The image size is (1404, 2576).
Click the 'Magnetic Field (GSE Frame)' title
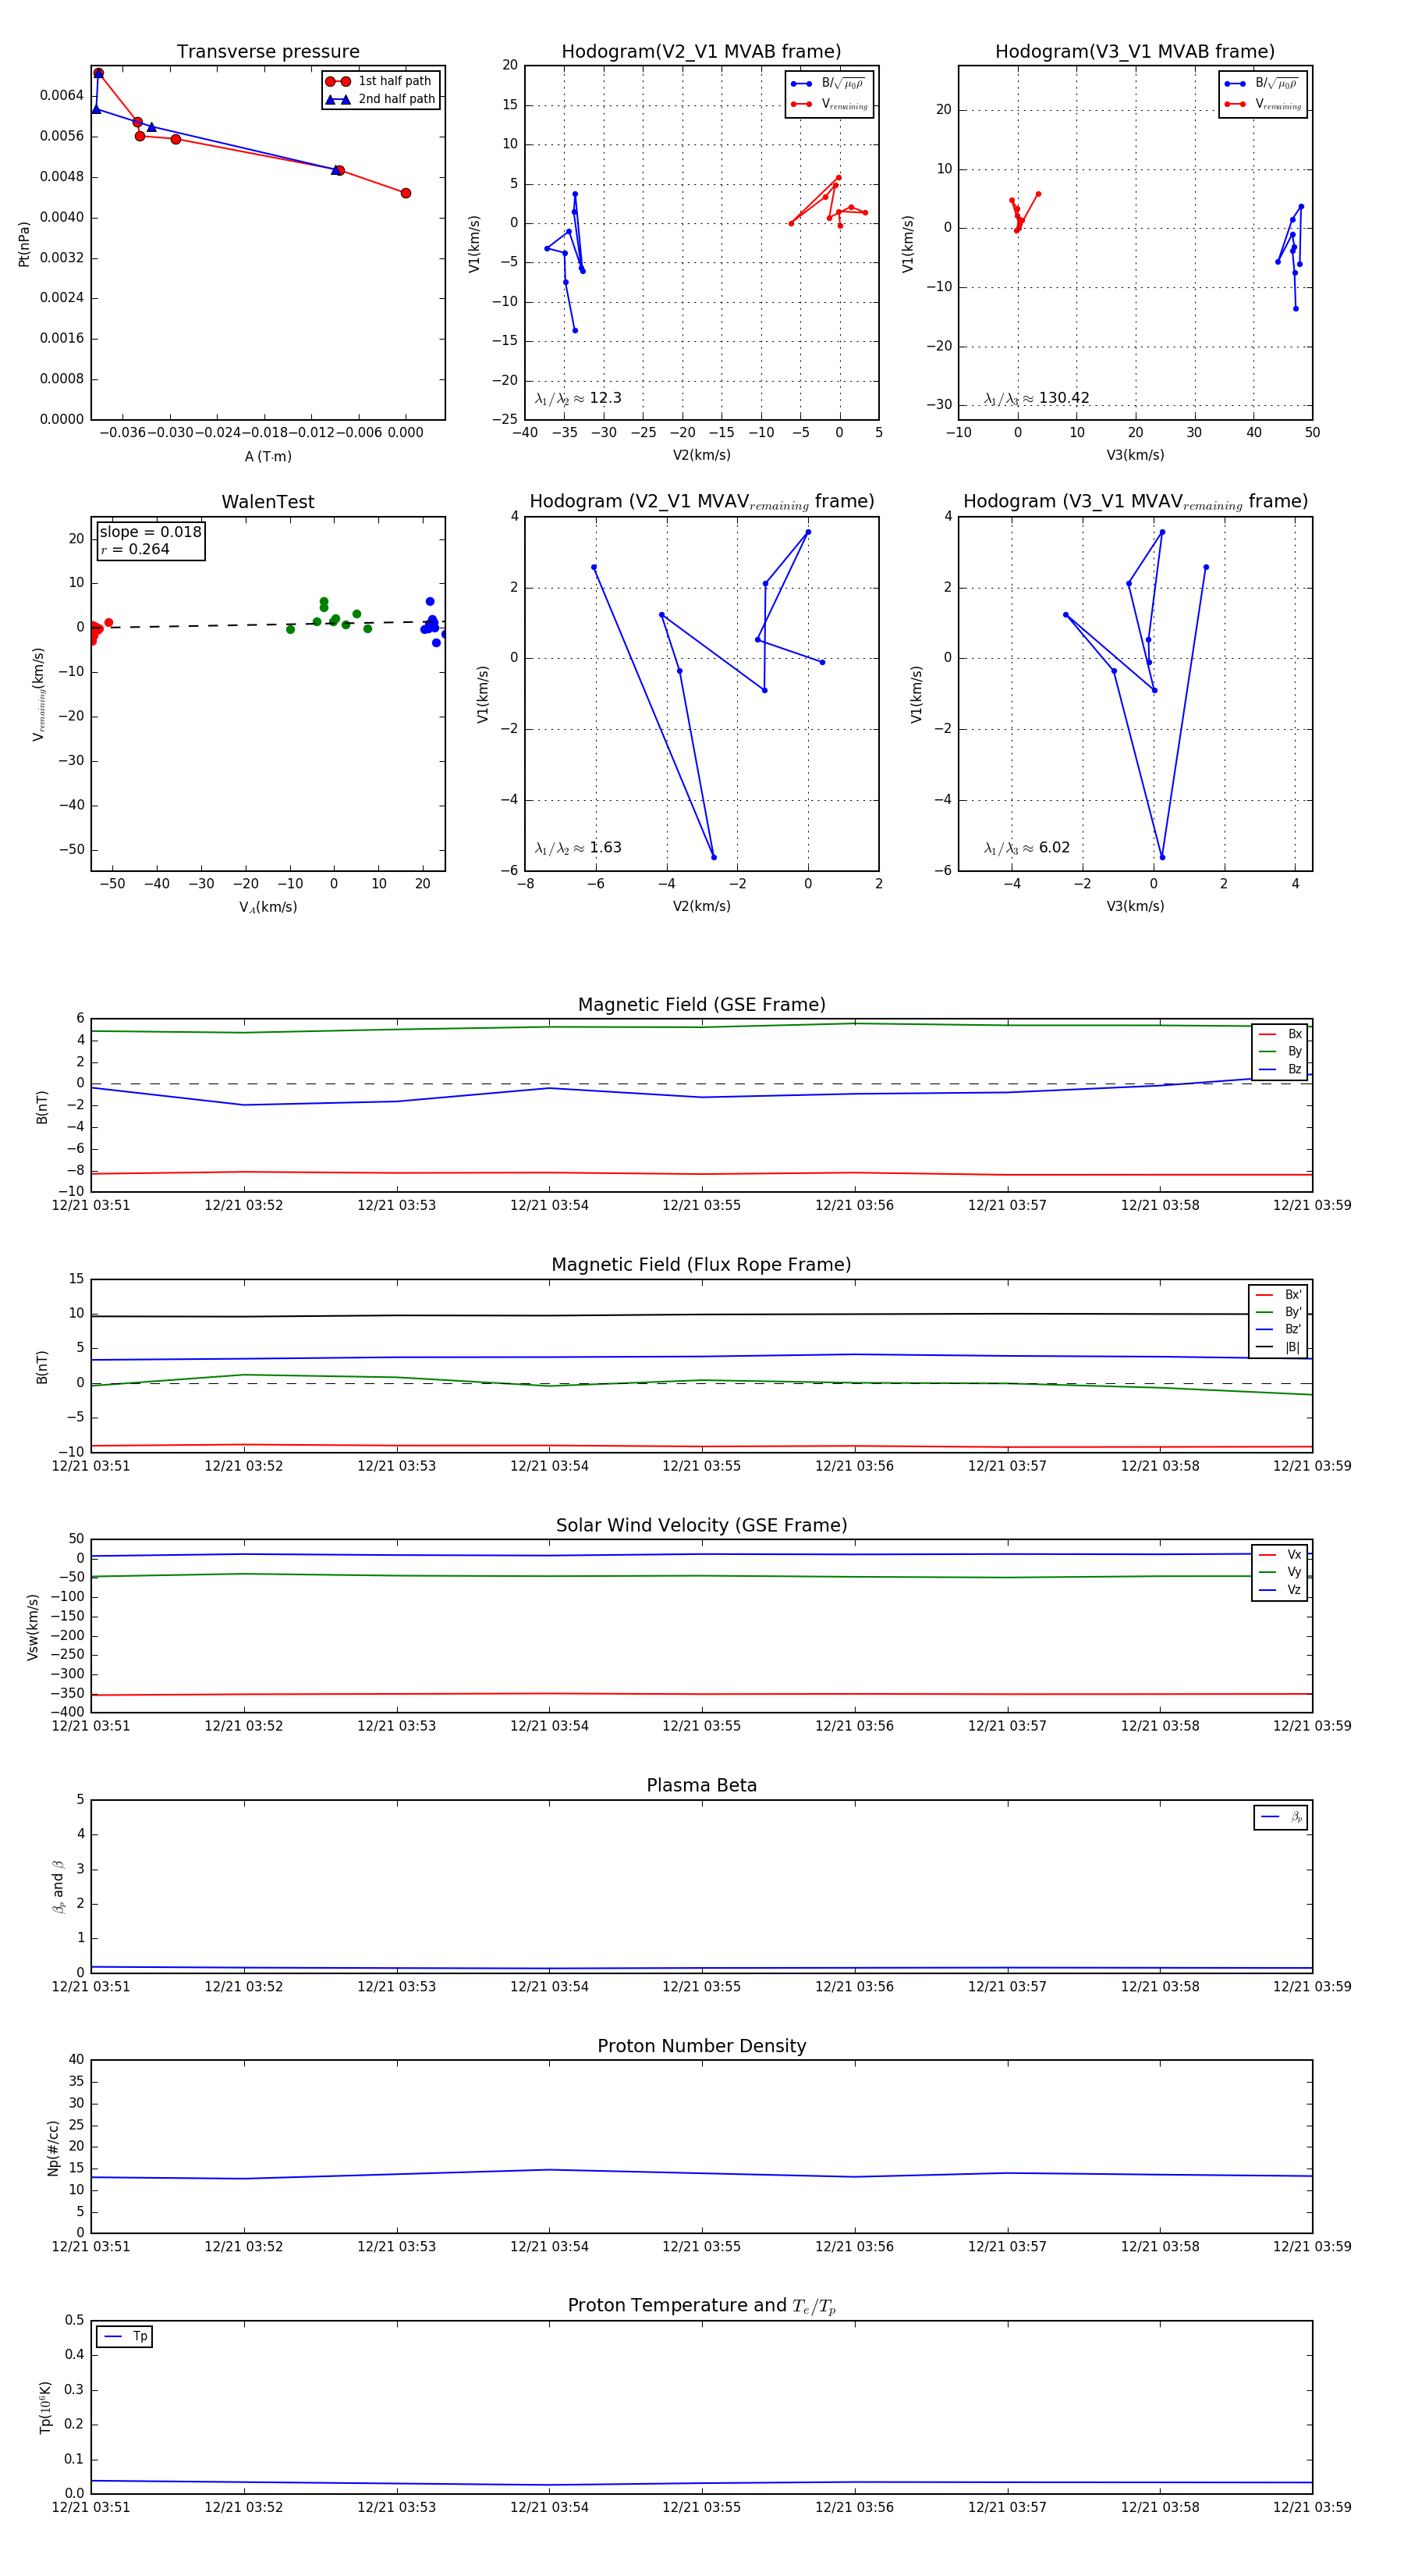click(x=701, y=1005)
